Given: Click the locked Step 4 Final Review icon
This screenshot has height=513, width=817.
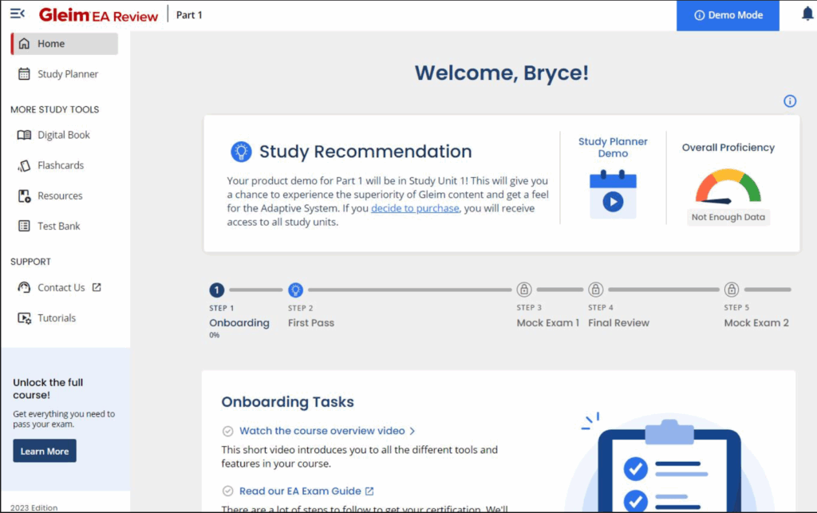Looking at the screenshot, I should click(x=595, y=290).
